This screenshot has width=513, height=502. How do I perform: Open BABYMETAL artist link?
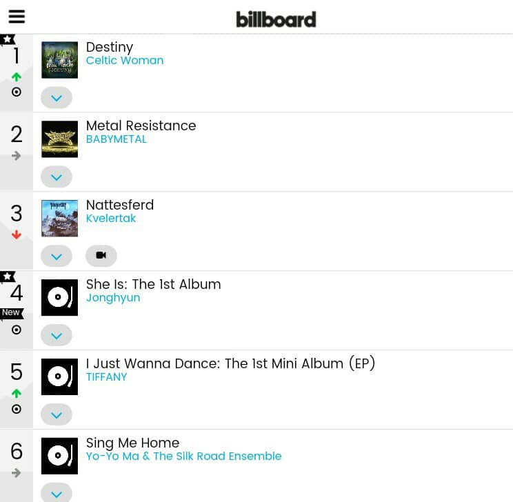tap(117, 139)
